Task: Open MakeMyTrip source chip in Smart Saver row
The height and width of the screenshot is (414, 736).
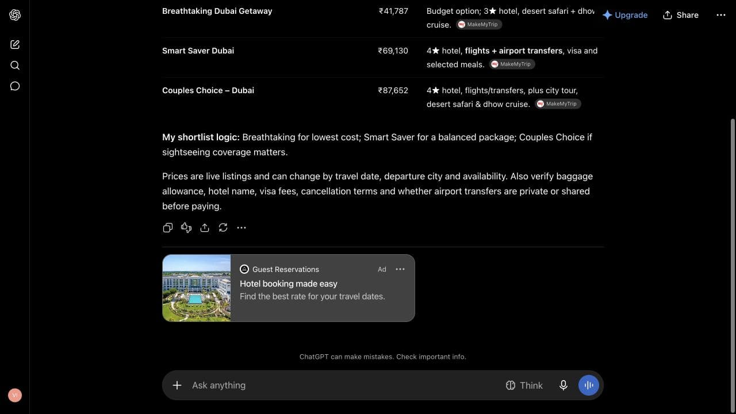Action: pos(512,64)
